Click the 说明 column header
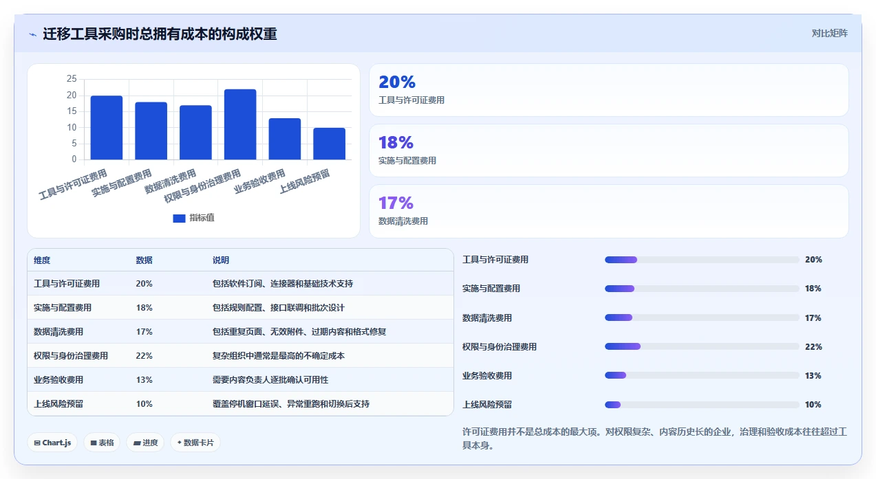 [221, 260]
